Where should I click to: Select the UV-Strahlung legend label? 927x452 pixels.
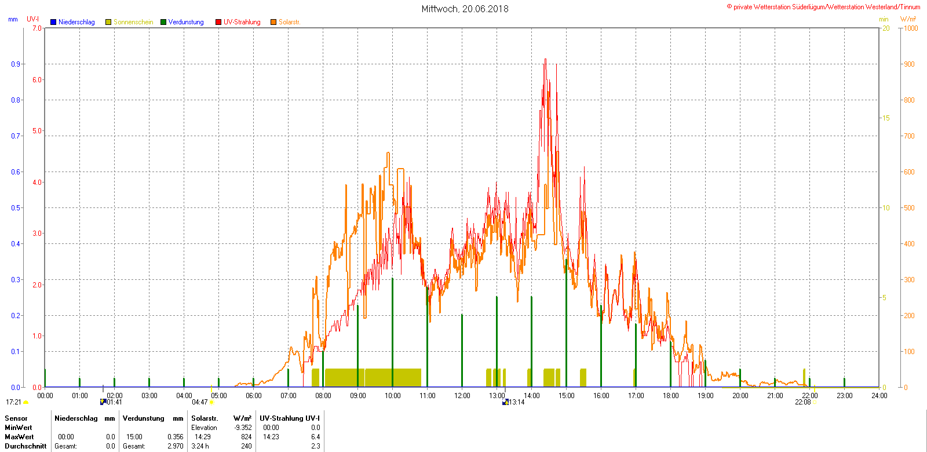tap(242, 22)
